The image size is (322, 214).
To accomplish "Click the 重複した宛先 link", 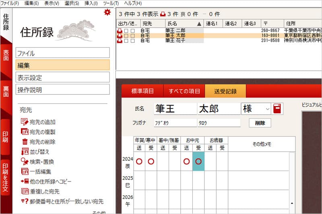I will point(45,192).
